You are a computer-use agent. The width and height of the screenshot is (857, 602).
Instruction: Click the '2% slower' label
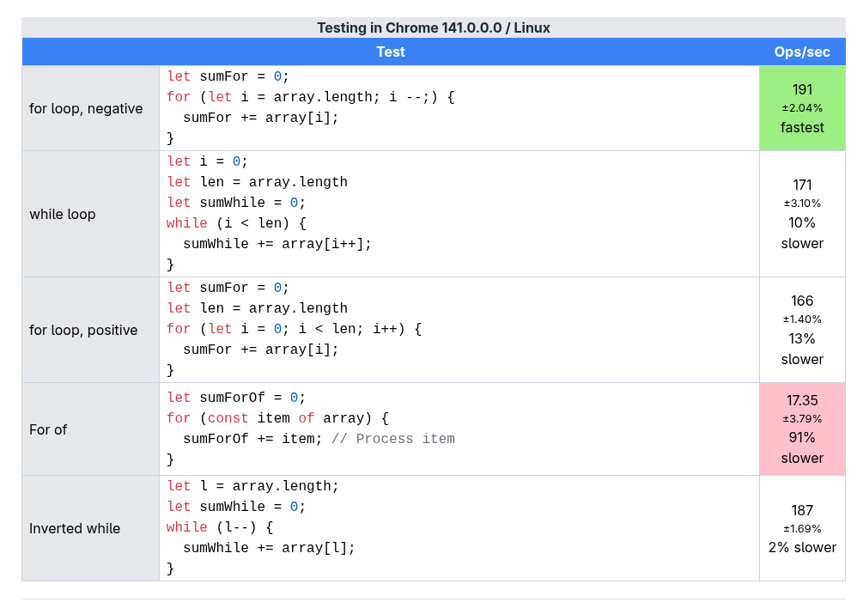802,547
